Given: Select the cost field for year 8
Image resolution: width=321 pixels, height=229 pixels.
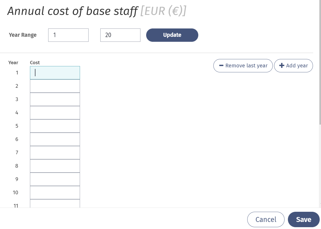Looking at the screenshot, I should 55,166.
